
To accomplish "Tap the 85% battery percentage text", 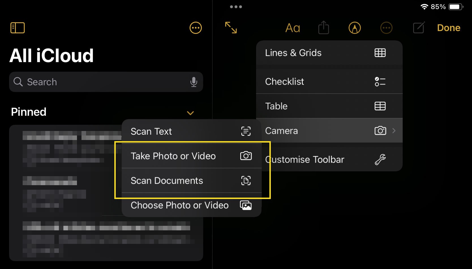I will pyautogui.click(x=438, y=7).
